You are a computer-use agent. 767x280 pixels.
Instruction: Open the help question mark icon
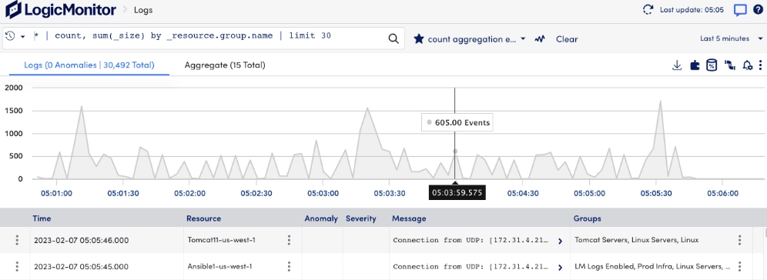(x=758, y=9)
